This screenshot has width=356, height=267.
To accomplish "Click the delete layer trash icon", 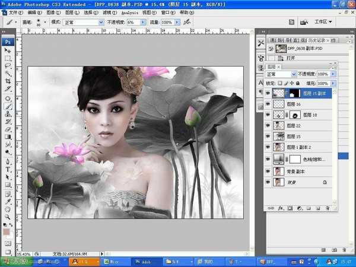I will click(x=327, y=208).
